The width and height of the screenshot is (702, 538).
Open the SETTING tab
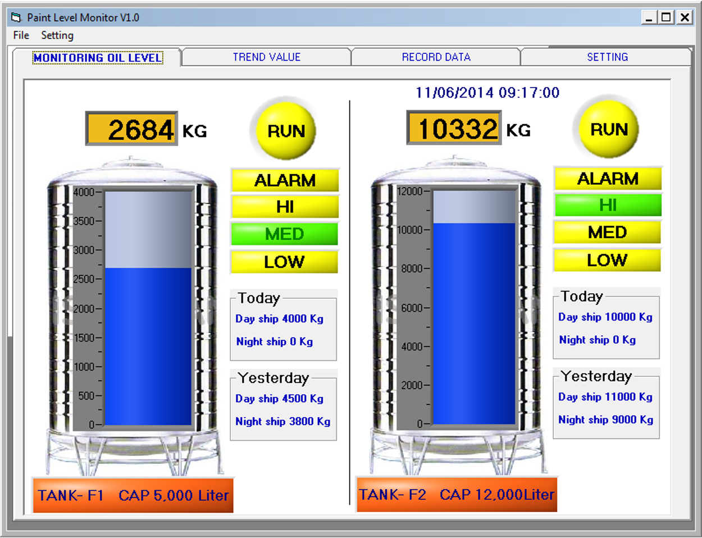coord(607,57)
